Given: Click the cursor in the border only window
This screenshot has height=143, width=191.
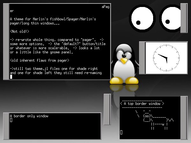Looking at the screenshot, I should click(11, 120).
